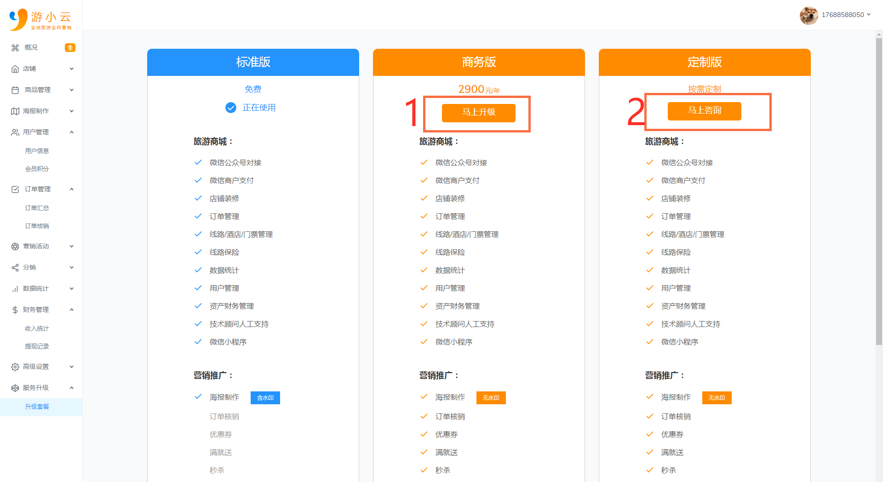Click 满就送 in 商务版
Image resolution: width=883 pixels, height=482 pixels.
[447, 453]
